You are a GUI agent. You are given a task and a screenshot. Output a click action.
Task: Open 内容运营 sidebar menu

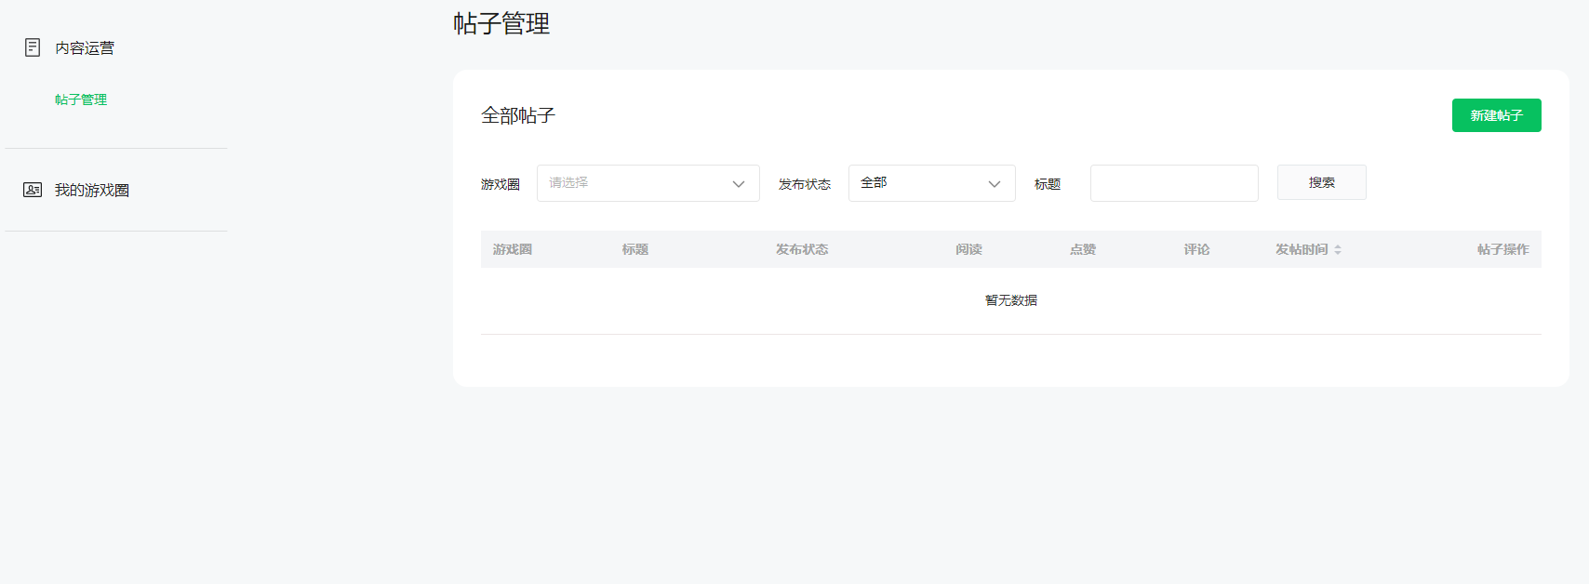coord(85,47)
